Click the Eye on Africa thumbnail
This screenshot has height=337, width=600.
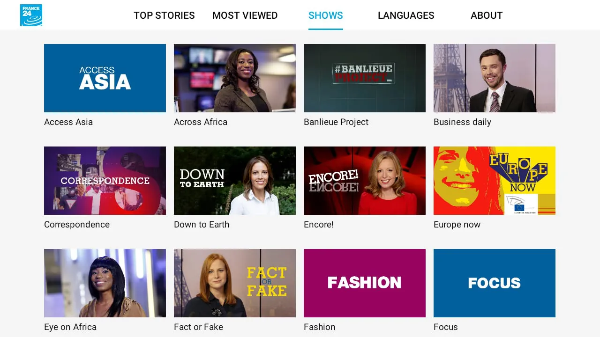coord(105,283)
